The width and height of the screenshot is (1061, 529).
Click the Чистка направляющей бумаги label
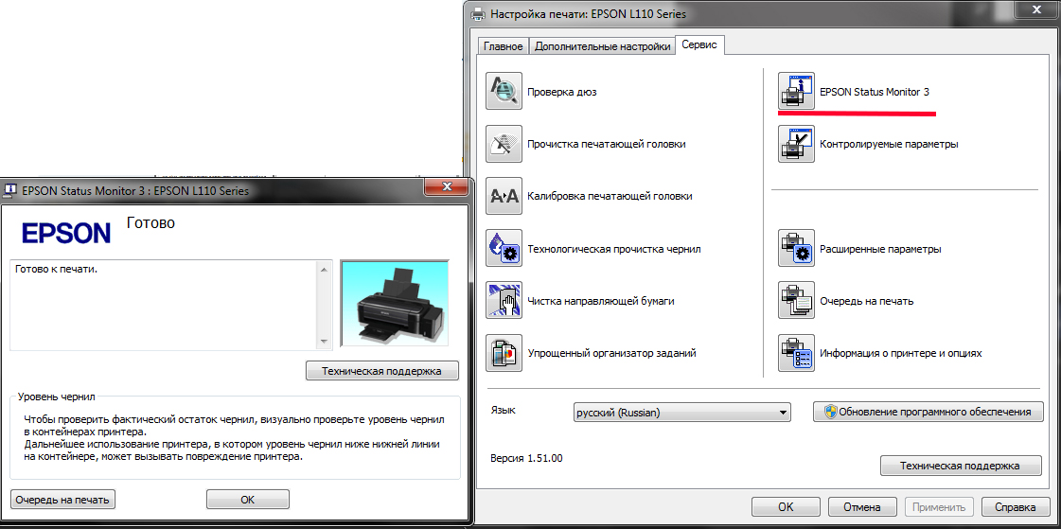pyautogui.click(x=601, y=301)
